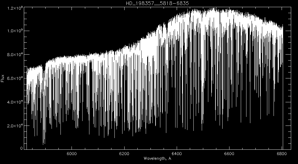Click the plot title HD_198357__5818-6835

pyautogui.click(x=157, y=3)
